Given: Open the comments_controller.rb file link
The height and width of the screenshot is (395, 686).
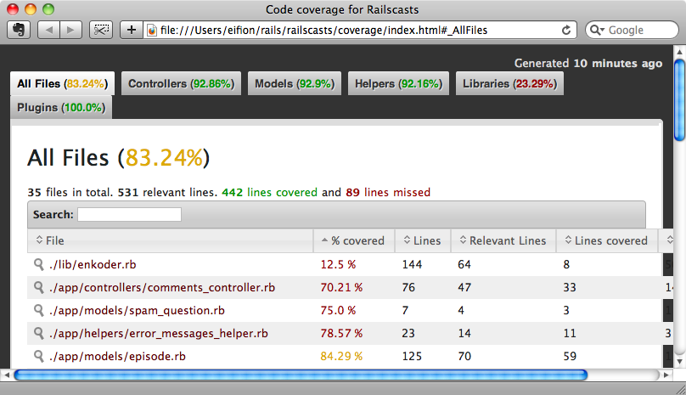Looking at the screenshot, I should 162,287.
